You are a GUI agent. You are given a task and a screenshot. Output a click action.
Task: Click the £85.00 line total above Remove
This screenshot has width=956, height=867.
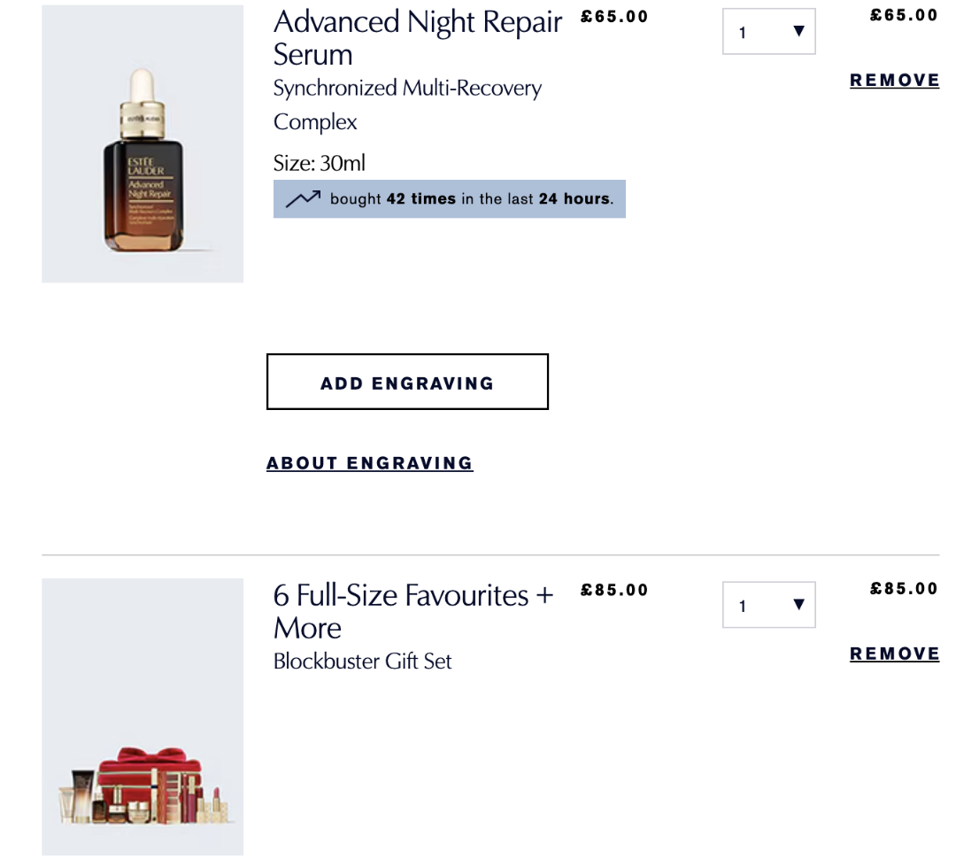pyautogui.click(x=904, y=589)
